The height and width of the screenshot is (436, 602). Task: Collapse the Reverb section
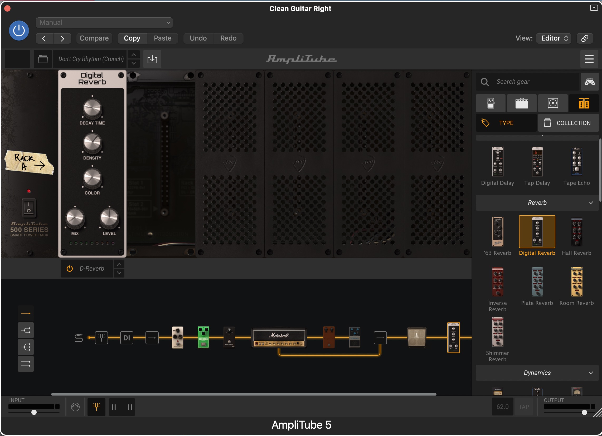click(537, 203)
